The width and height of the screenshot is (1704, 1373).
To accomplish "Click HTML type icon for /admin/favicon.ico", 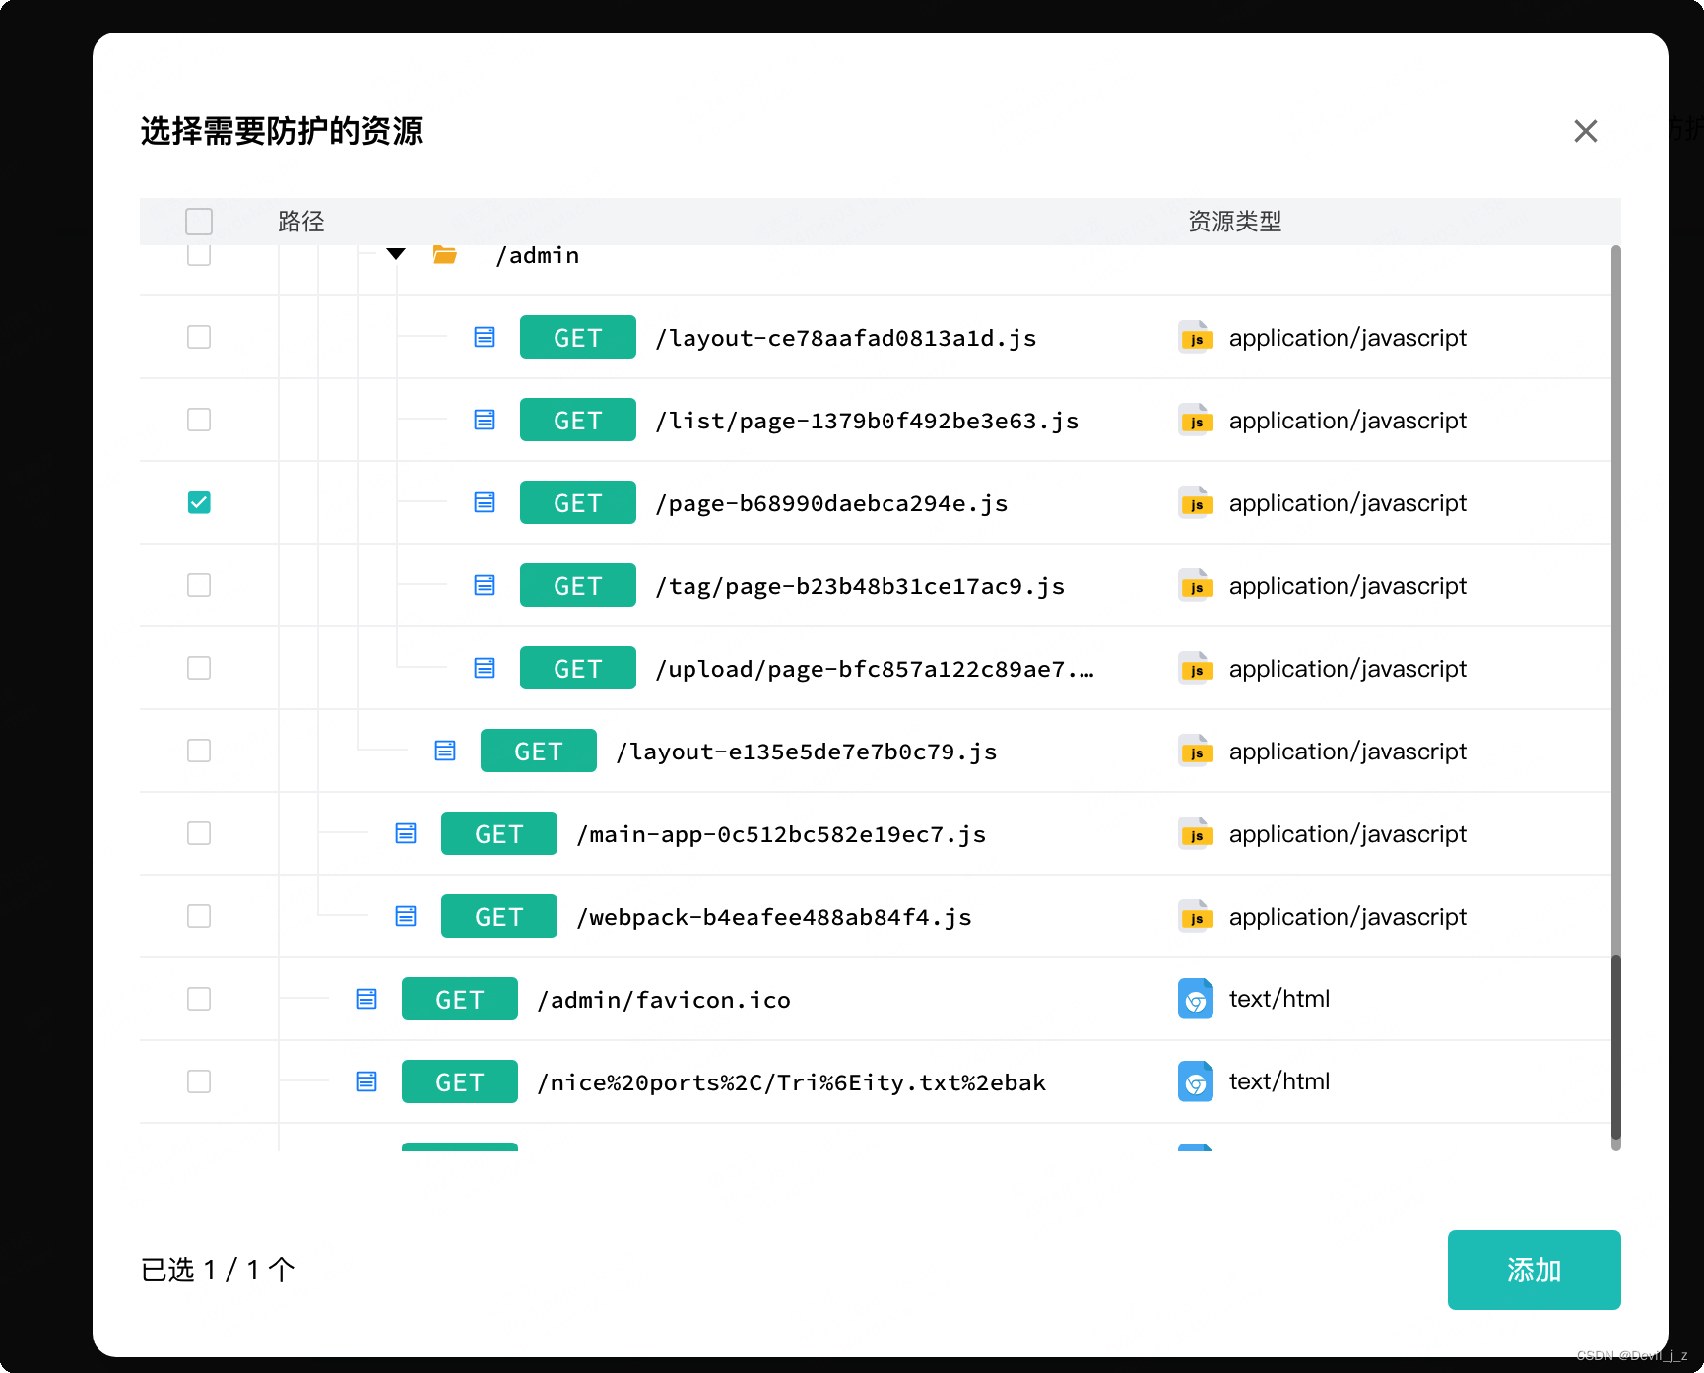I will [1196, 999].
